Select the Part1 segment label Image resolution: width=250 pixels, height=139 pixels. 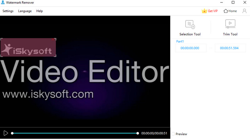(x=180, y=41)
